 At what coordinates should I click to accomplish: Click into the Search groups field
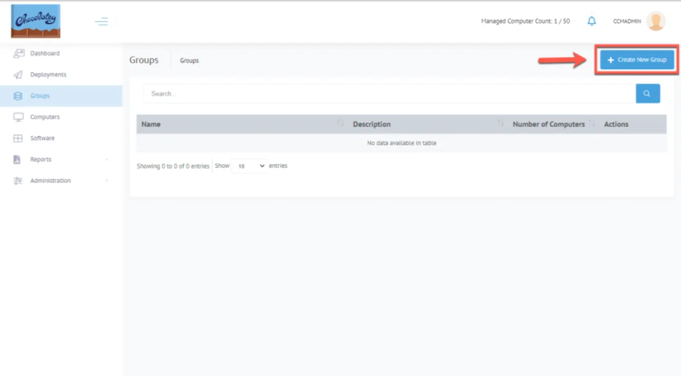click(389, 93)
